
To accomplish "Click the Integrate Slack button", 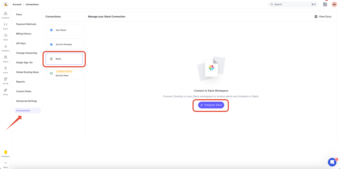I will (211, 105).
